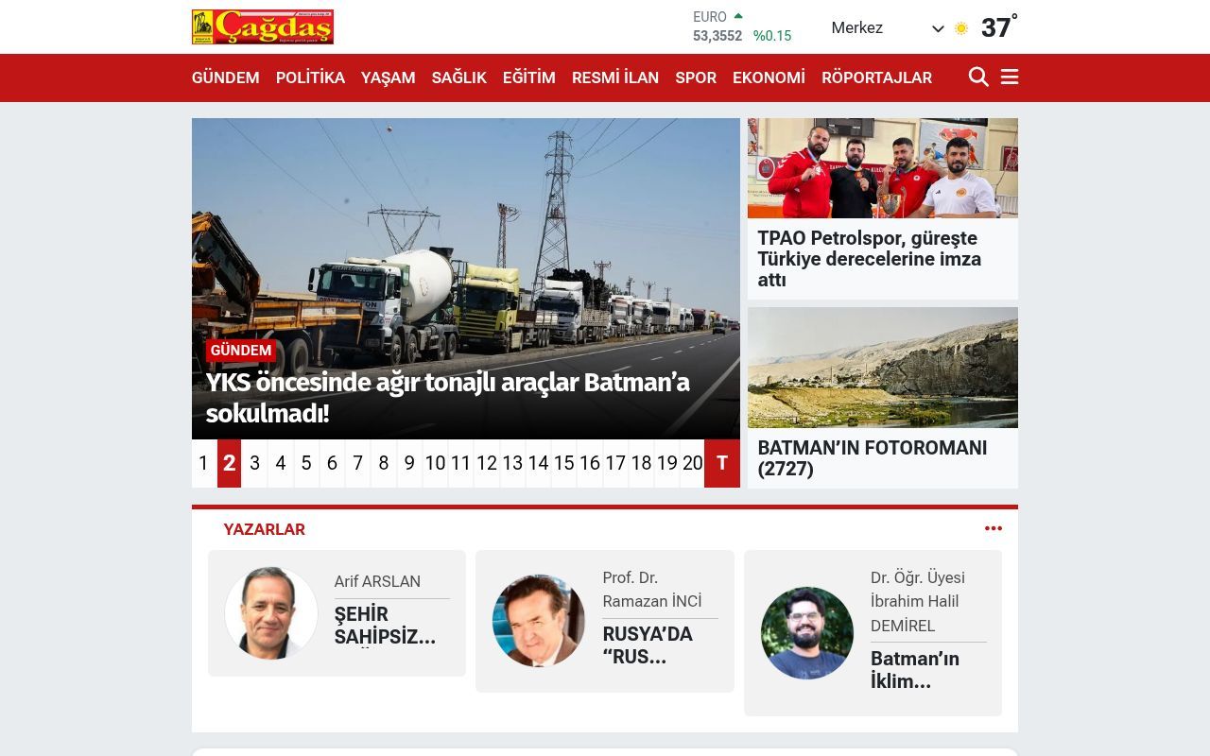Open the EĞİTİM section
This screenshot has height=756, width=1210.
point(528,77)
